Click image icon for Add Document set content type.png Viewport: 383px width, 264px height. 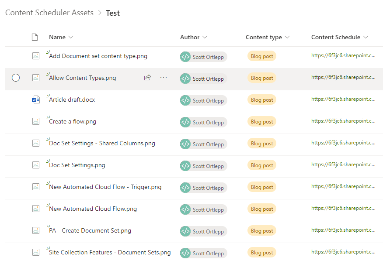click(x=36, y=56)
